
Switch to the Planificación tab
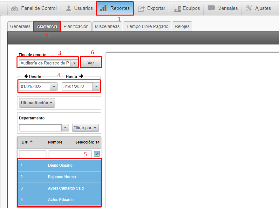pyautogui.click(x=76, y=26)
